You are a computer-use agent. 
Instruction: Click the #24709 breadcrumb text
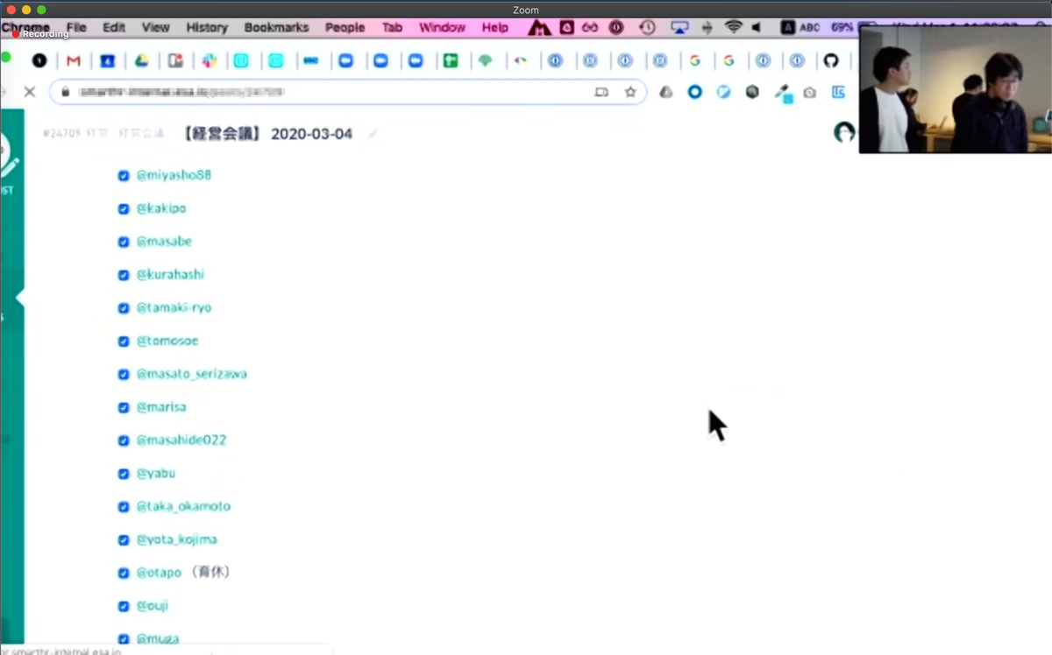(x=62, y=134)
